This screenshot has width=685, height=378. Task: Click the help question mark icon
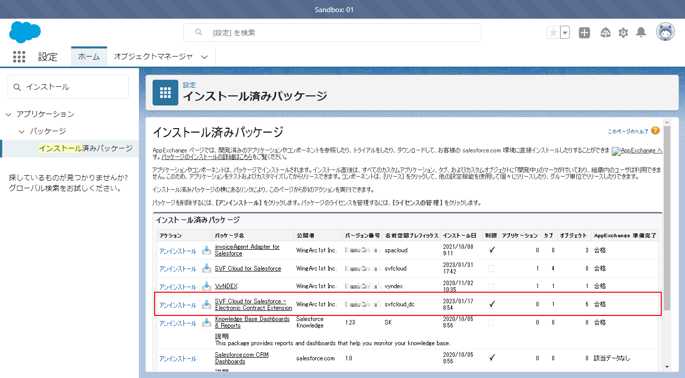tap(655, 131)
